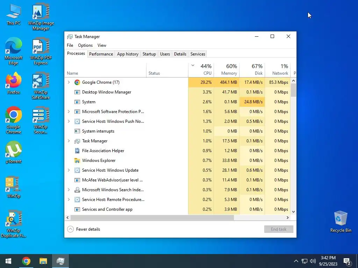Viewport: 358px width, 268px height.
Task: Click the Windows Explorer folder icon in list
Action: point(77,161)
